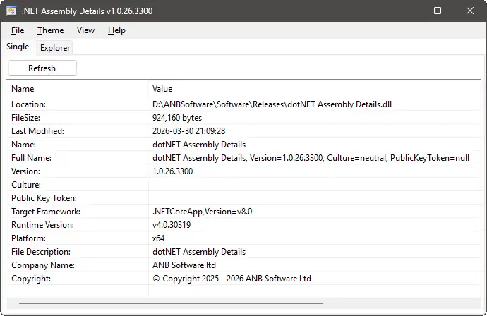Select the Version: row label

point(26,171)
